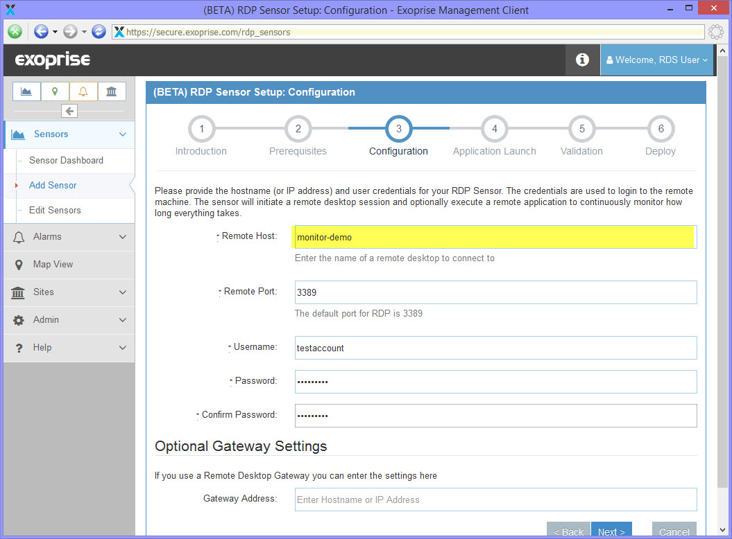Click the Username field
Screen dimensions: 732x539
(495, 348)
